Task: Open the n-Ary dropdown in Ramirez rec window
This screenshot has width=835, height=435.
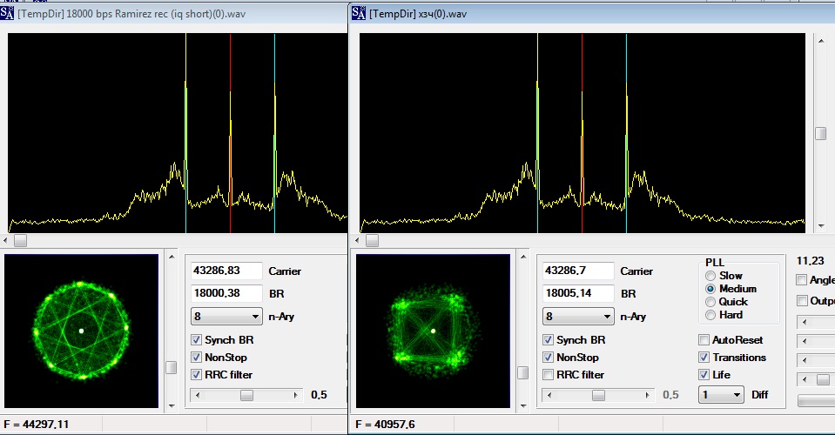Action: (x=227, y=317)
